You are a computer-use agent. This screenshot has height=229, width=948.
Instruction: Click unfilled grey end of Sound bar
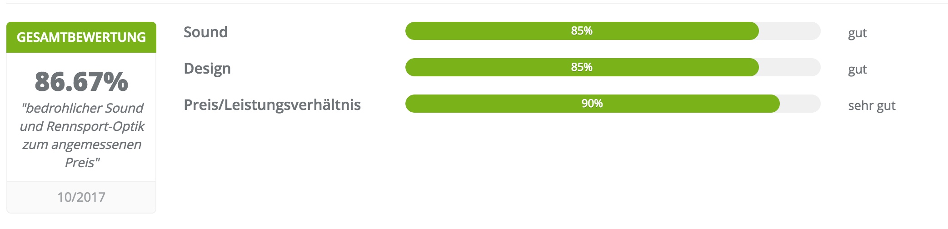[790, 31]
